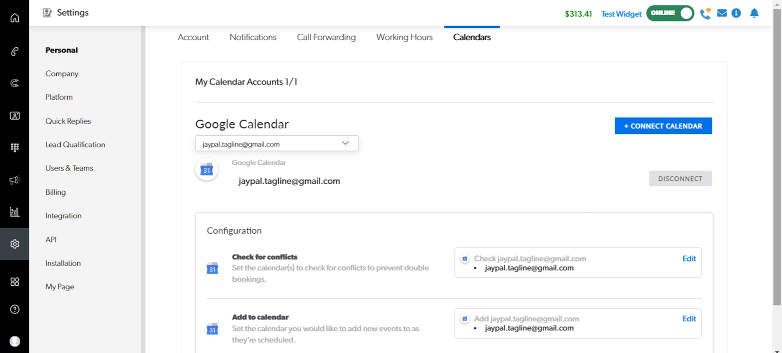The width and height of the screenshot is (782, 353).
Task: Click the Connect Calendar button
Action: click(x=663, y=126)
